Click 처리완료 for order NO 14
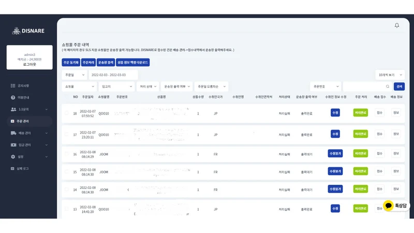This screenshot has width=414, height=233. (x=360, y=189)
